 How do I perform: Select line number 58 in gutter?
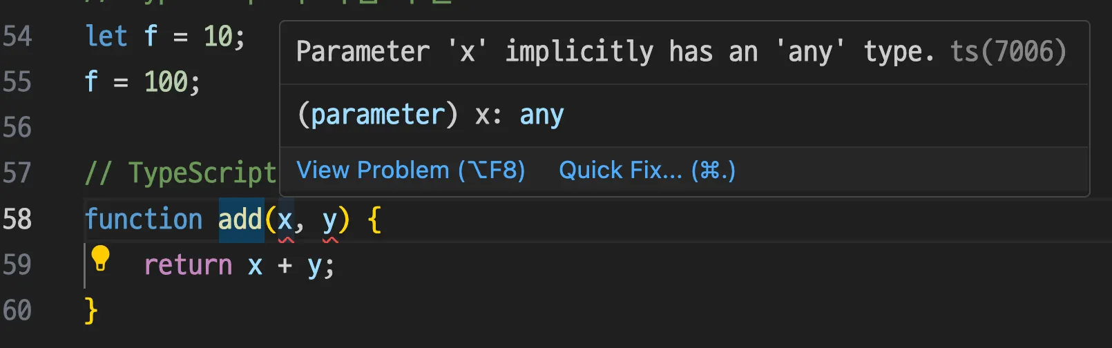pyautogui.click(x=17, y=220)
